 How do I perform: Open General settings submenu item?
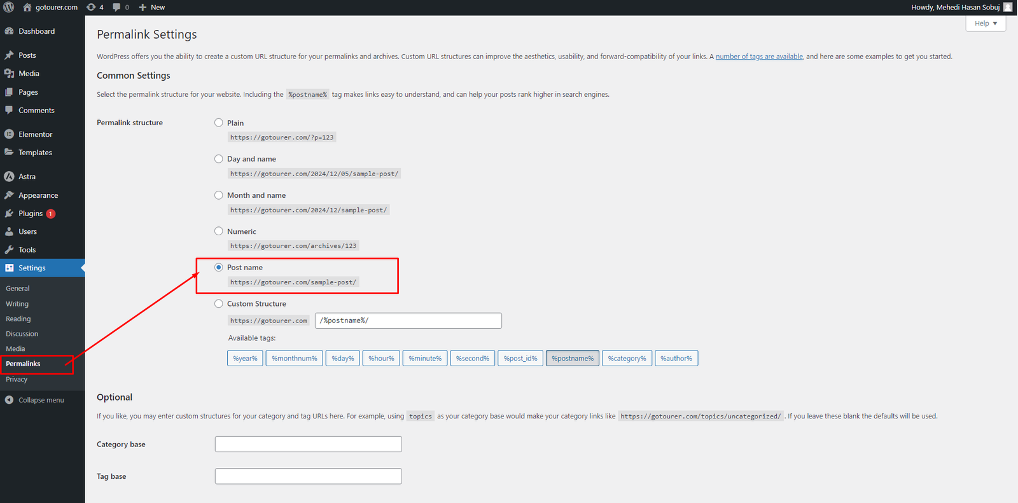(x=18, y=289)
